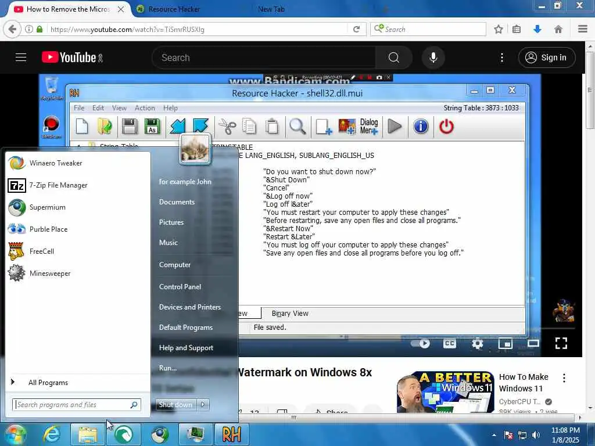
Task: Expand All Programs list
Action: 78,382
